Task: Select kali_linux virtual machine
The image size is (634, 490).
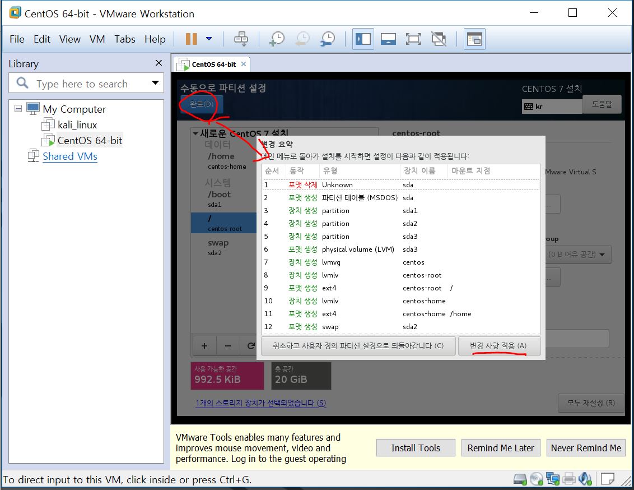Action: (77, 125)
